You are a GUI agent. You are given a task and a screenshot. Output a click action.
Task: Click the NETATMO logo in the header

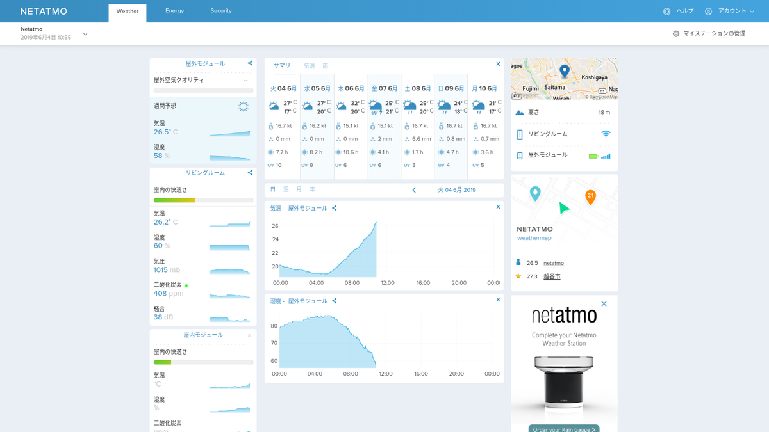pyautogui.click(x=44, y=11)
